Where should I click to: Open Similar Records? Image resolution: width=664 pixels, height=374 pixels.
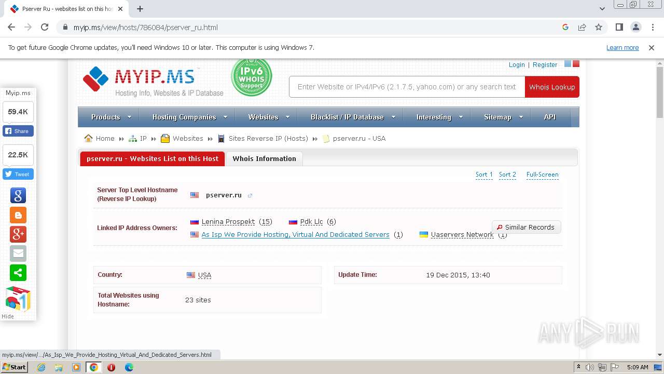tap(526, 227)
